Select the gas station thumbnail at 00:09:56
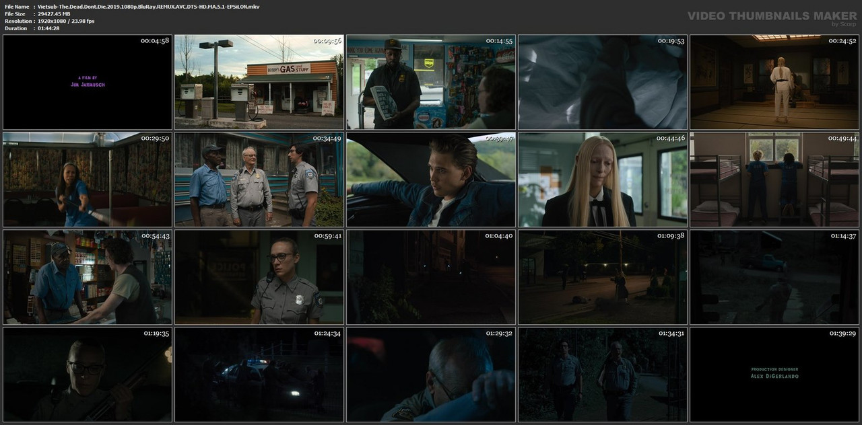Image resolution: width=862 pixels, height=425 pixels. 259,82
